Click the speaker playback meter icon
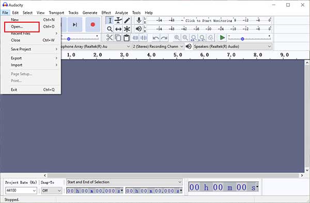This screenshot has height=203, width=310. click(x=138, y=29)
